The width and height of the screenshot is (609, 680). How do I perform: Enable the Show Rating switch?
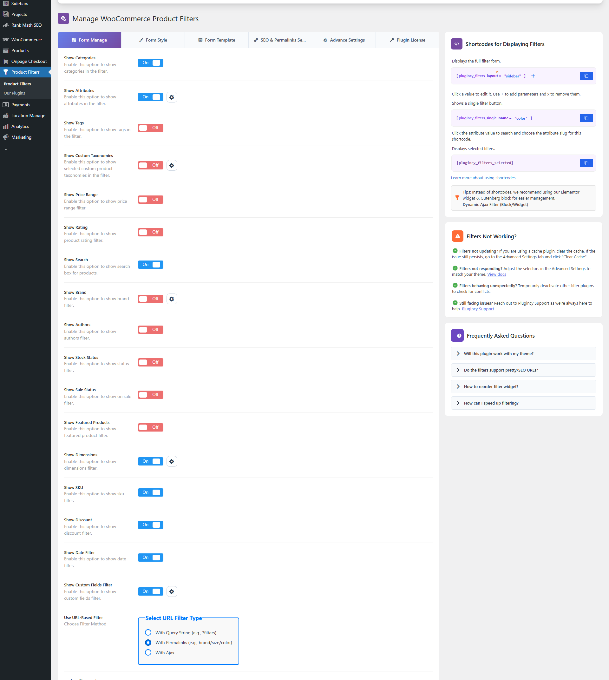[x=151, y=232]
